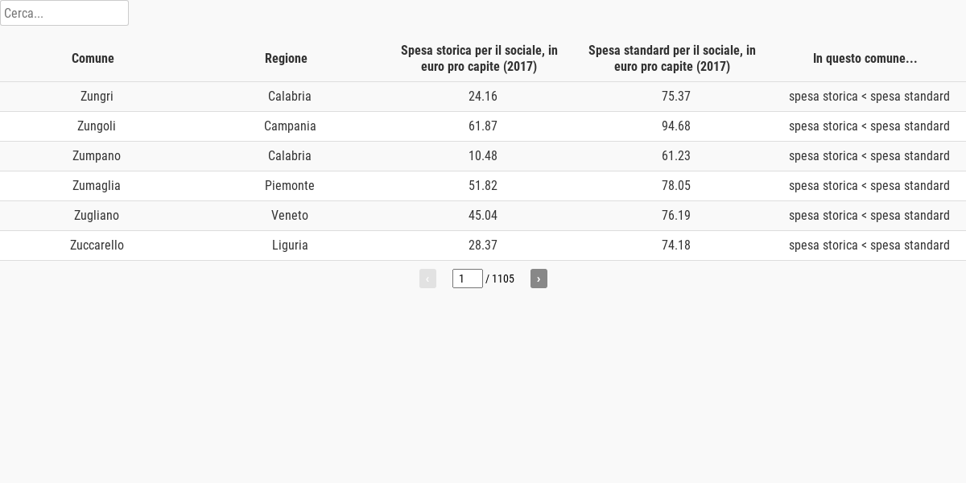Sort by the Regione column header
966x483 pixels.
[286, 58]
